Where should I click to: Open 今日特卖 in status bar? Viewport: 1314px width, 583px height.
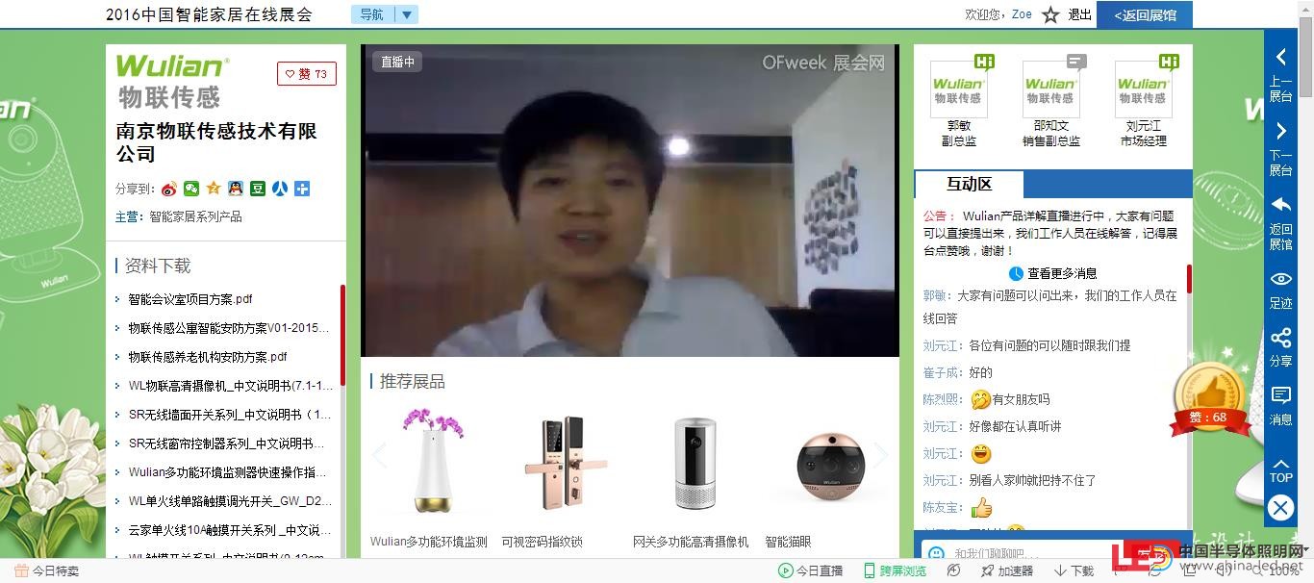coord(45,570)
